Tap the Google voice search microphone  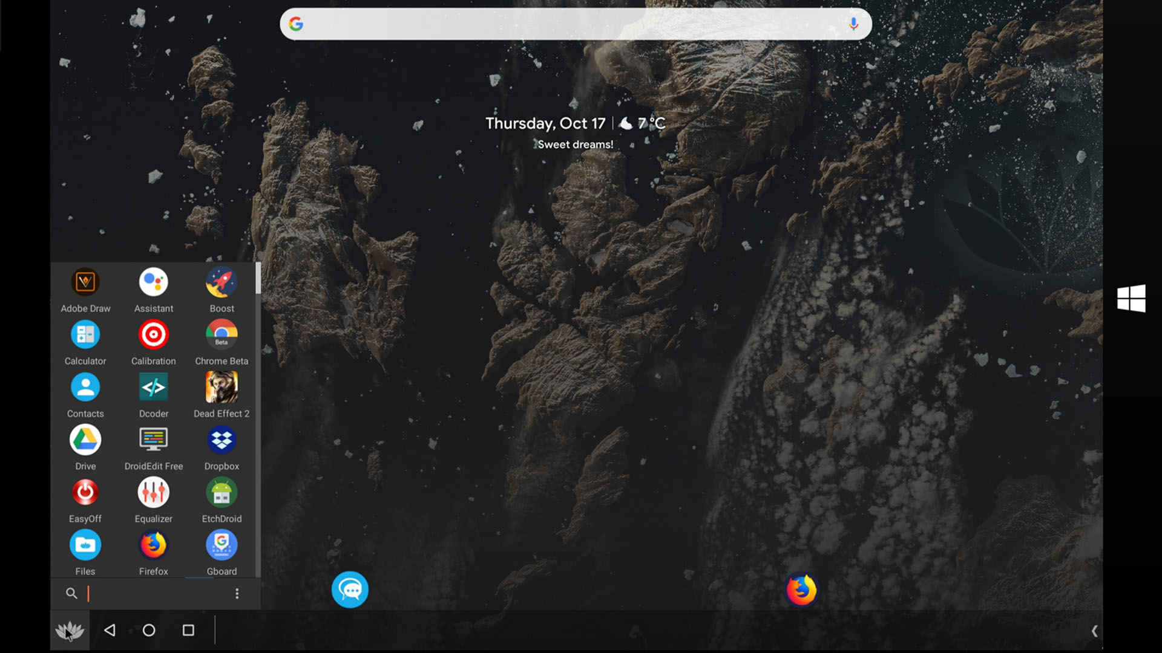pyautogui.click(x=852, y=23)
